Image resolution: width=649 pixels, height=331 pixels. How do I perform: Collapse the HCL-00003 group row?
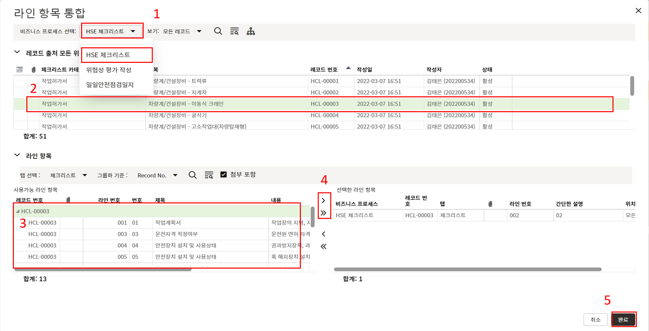[18, 211]
